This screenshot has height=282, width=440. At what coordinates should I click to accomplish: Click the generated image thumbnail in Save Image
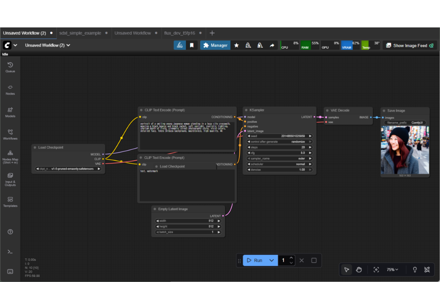(405, 150)
